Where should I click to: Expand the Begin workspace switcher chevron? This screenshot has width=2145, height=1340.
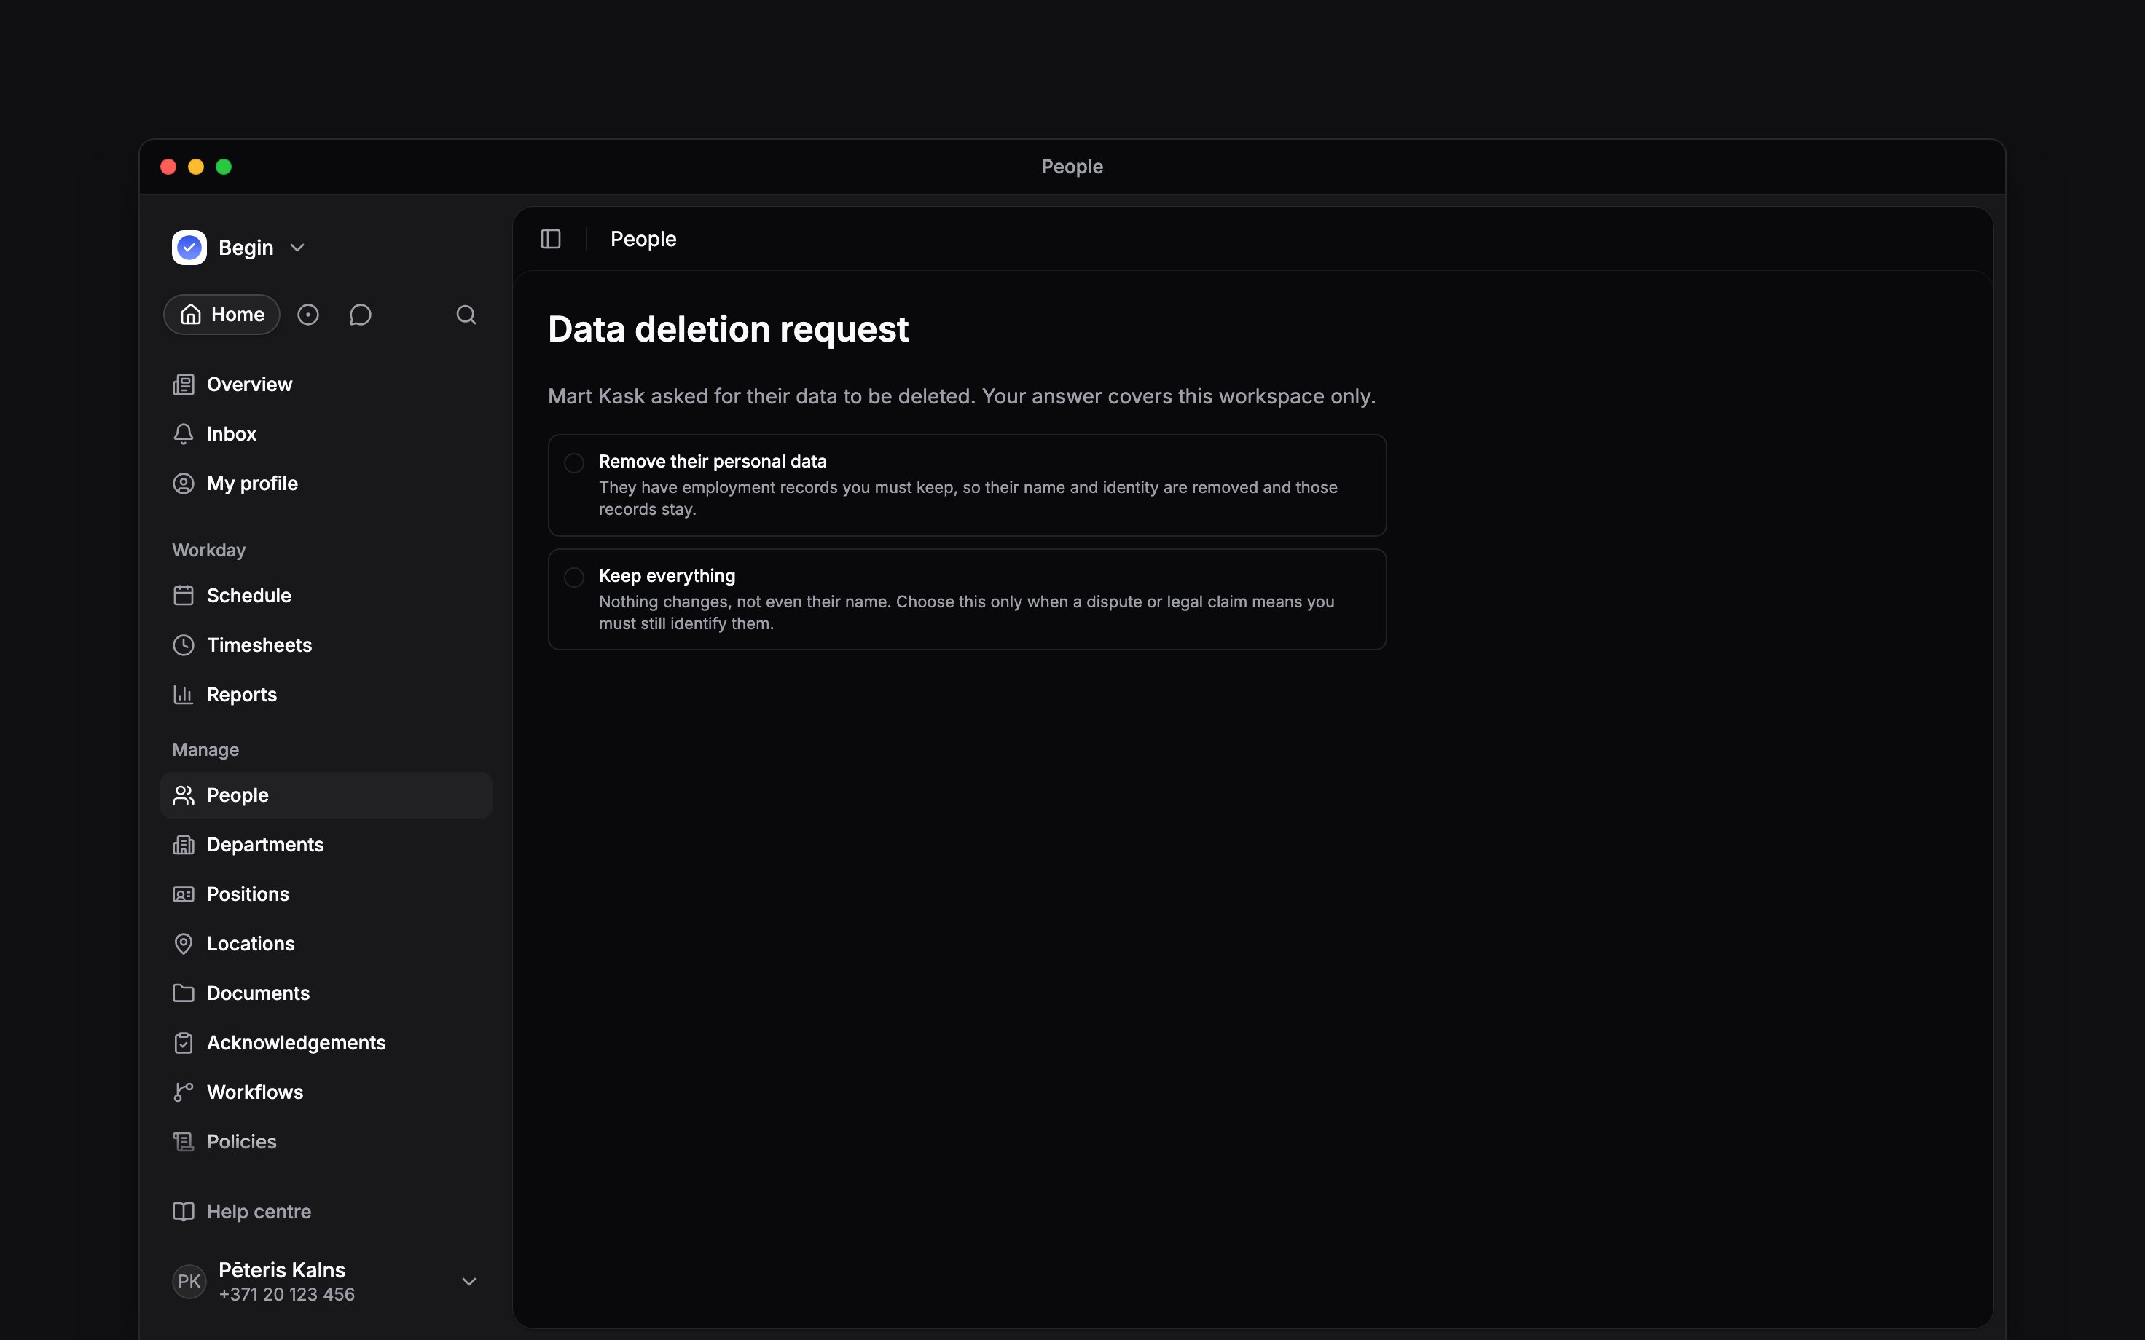pos(298,248)
